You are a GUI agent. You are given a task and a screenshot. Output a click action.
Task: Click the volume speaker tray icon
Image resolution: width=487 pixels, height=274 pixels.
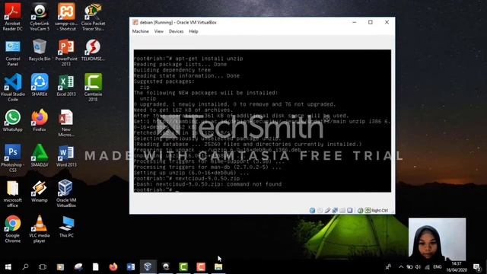tap(418, 267)
